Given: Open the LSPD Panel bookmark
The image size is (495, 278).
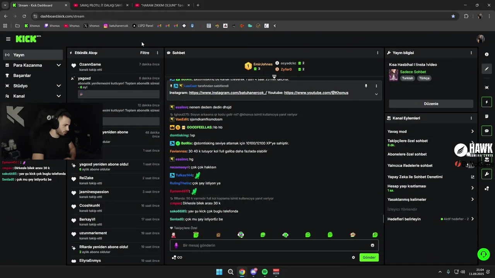Looking at the screenshot, I should (143, 26).
